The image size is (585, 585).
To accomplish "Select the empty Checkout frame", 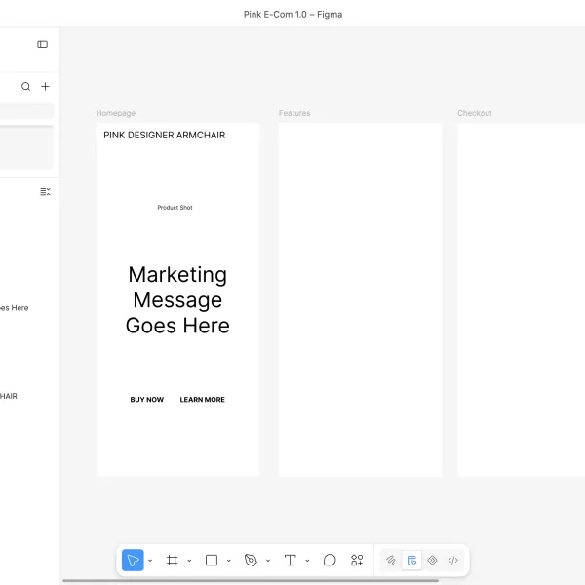I will [522, 299].
